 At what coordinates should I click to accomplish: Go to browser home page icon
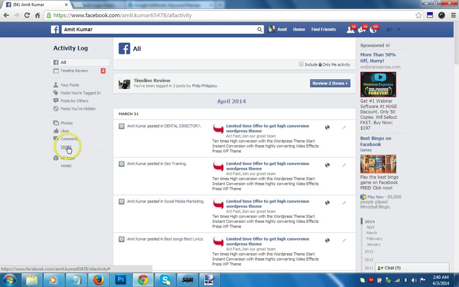[x=37, y=15]
